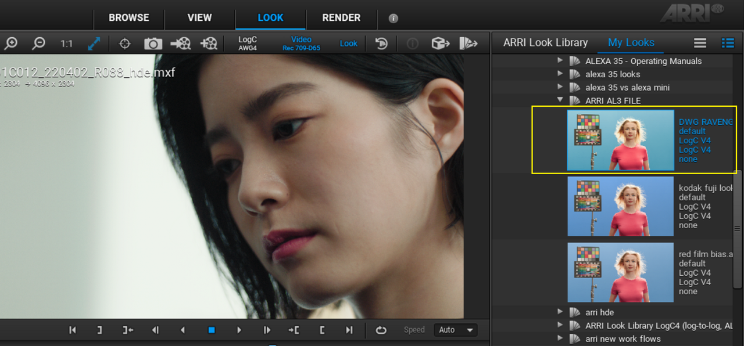Click the DWG RAVENG look name text
This screenshot has height=346, width=744.
pyautogui.click(x=706, y=122)
